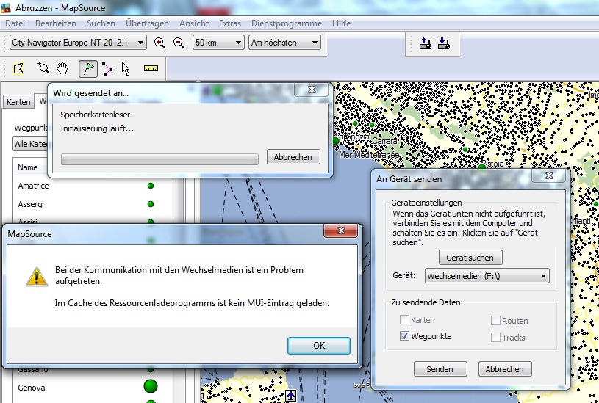Open the Datei menu

click(15, 23)
